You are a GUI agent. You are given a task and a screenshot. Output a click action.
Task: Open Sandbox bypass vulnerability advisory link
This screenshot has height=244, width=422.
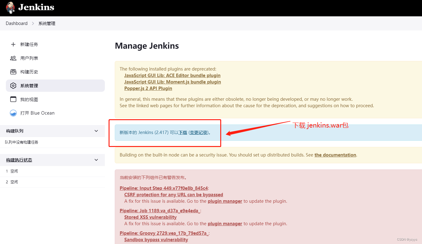(156, 240)
